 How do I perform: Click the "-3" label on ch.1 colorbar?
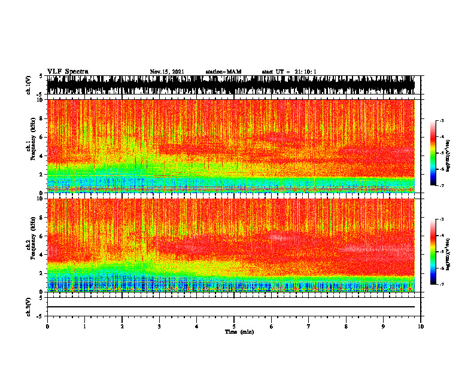pos(441,120)
